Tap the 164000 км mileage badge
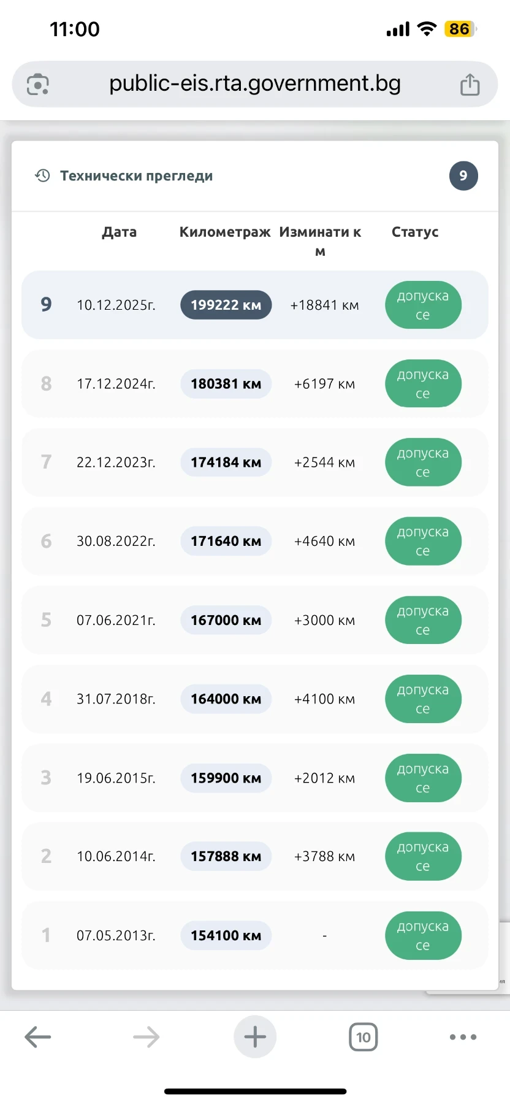The image size is (510, 1104). tap(226, 699)
